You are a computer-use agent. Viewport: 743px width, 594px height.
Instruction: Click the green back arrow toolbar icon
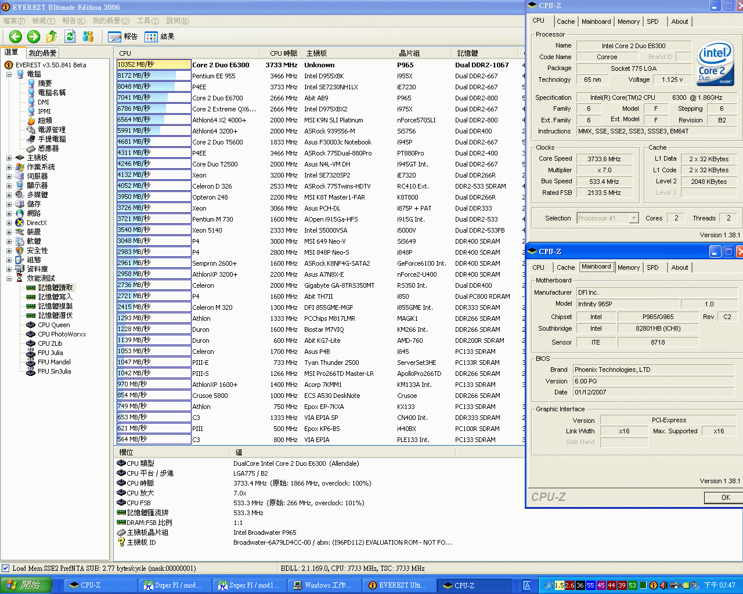coord(16,37)
